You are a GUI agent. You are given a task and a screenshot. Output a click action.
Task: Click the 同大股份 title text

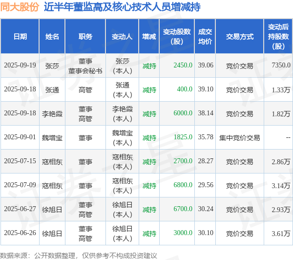(x=20, y=7)
